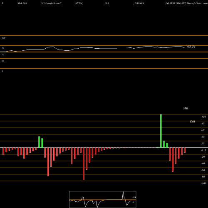Image resolution: width=208 pixels, height=208 pixels.
Task: Click the SI(TM) header text
Action: click(x=79, y=3)
